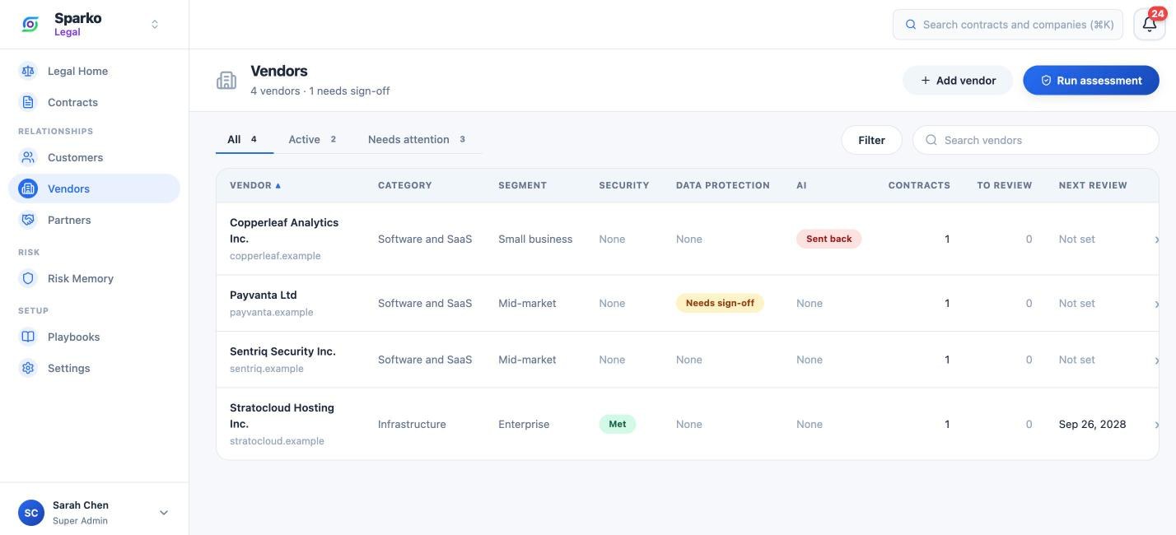The image size is (1176, 535).
Task: Click copperleaf.example domain text
Action: (275, 256)
